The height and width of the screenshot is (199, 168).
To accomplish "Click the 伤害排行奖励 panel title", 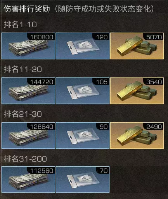I will coord(27,9).
